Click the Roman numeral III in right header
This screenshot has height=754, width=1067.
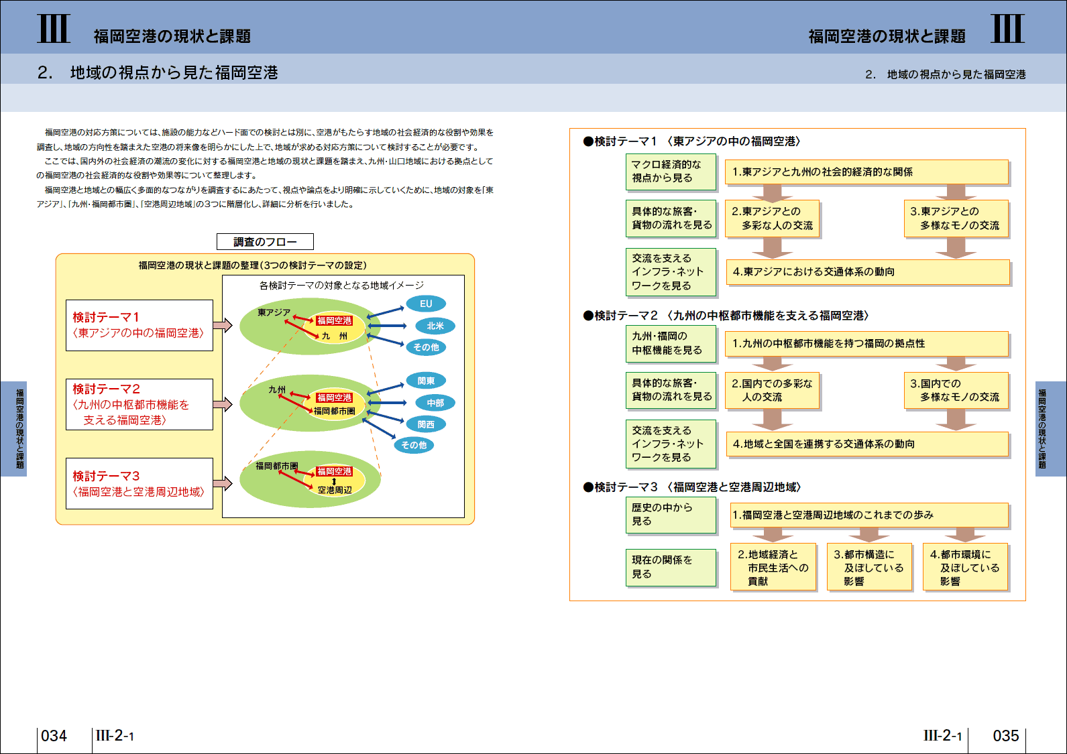point(1008,29)
